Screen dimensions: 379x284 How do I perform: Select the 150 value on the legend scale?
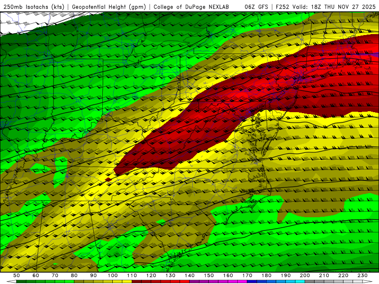(208, 275)
